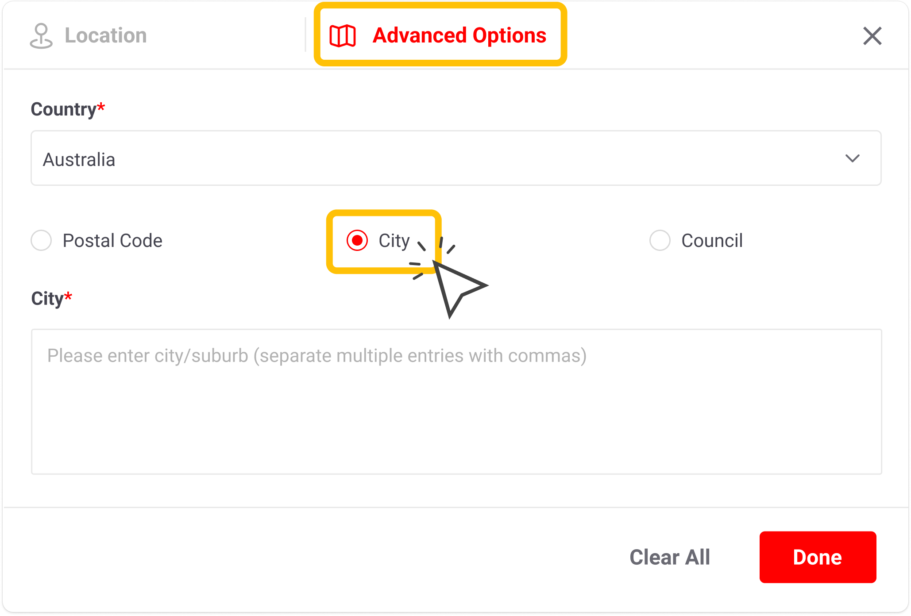Select the Council radio button
This screenshot has width=911, height=616.
pos(660,240)
